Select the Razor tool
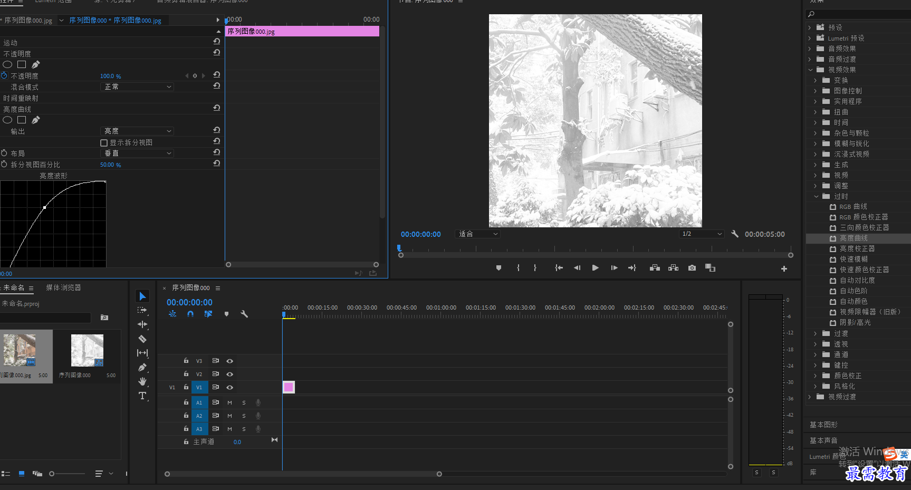 142,339
